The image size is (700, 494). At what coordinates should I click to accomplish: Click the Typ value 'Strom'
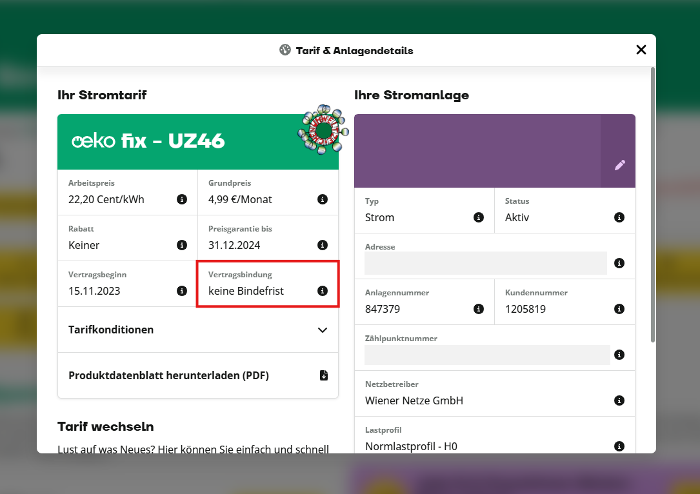[379, 217]
